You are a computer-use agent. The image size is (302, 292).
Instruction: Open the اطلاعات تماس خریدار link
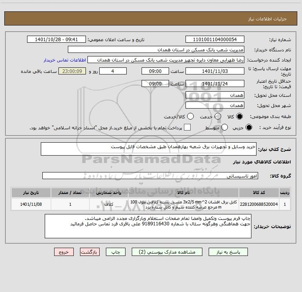point(65,60)
